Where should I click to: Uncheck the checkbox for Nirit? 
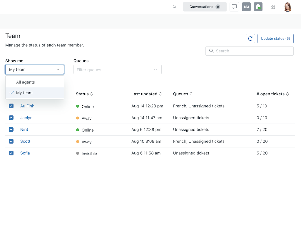coord(11,129)
